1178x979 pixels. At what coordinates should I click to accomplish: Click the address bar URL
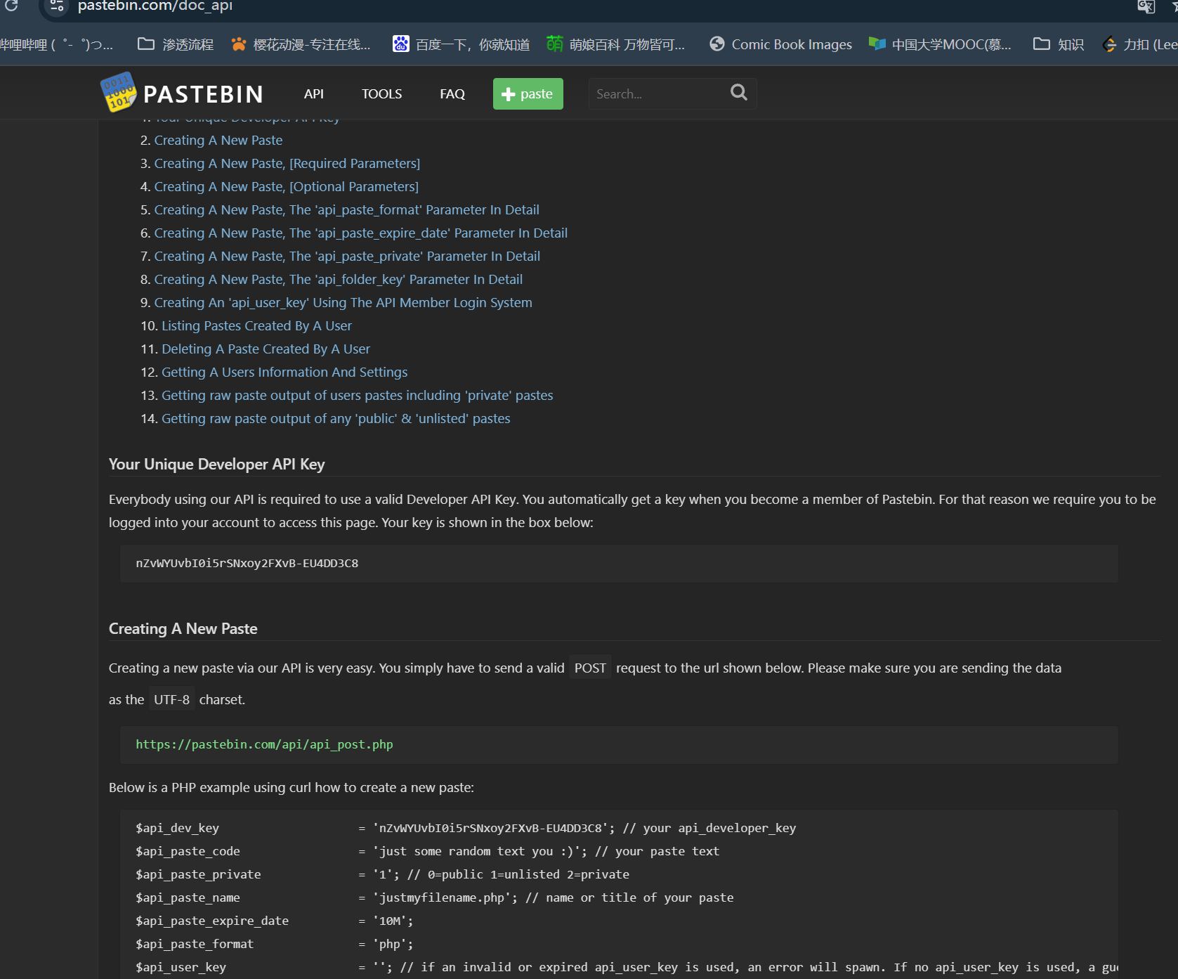point(155,6)
